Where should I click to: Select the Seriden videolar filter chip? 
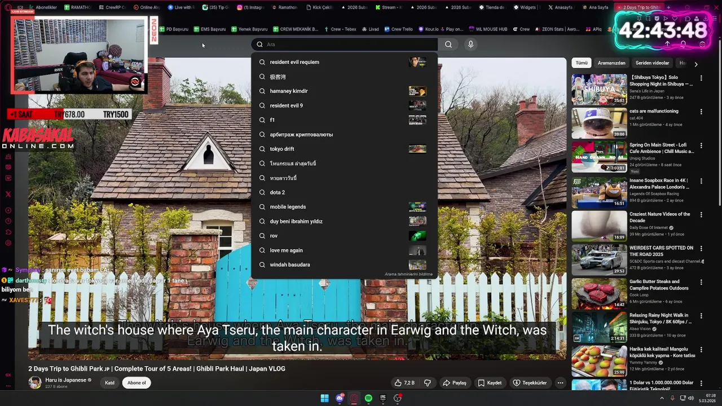652,63
